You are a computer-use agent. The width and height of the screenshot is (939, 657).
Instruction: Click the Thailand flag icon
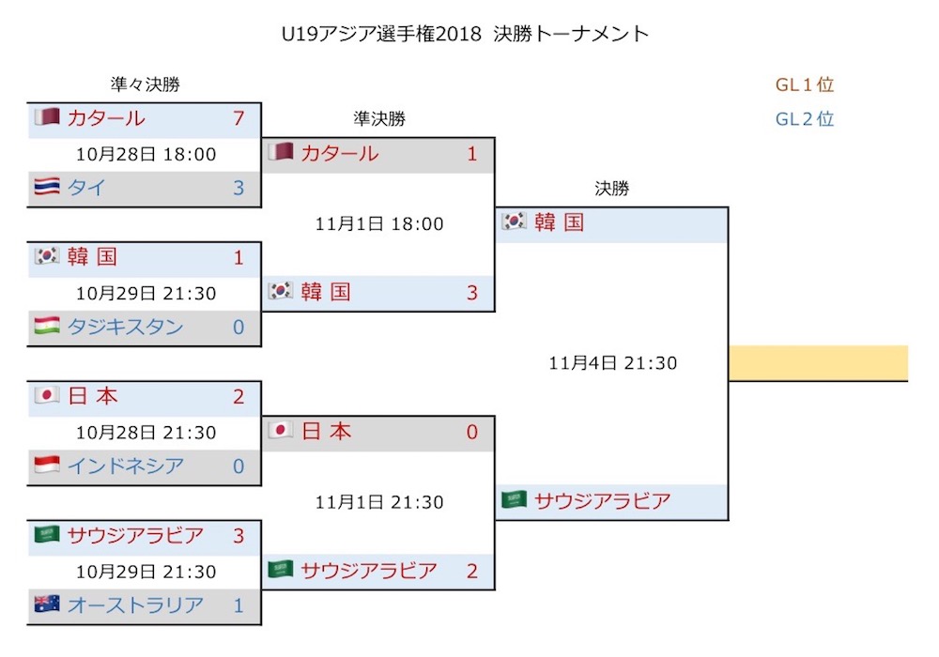[x=47, y=187]
